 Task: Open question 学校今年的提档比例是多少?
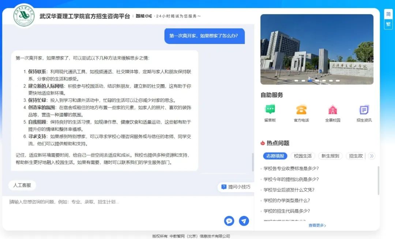click(291, 179)
